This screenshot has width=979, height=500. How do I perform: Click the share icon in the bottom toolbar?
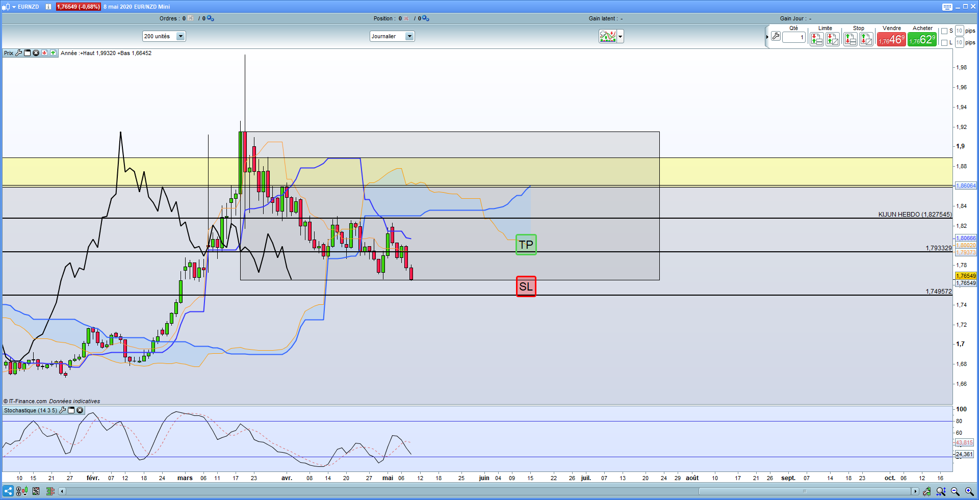pos(8,491)
